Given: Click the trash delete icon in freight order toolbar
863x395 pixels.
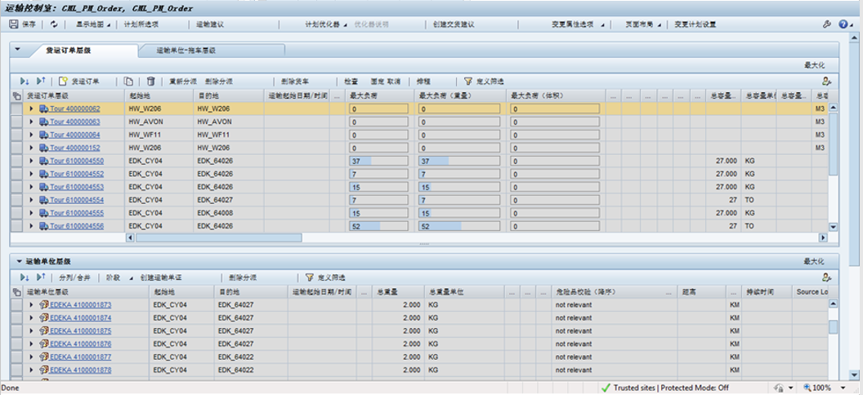Looking at the screenshot, I should 150,82.
